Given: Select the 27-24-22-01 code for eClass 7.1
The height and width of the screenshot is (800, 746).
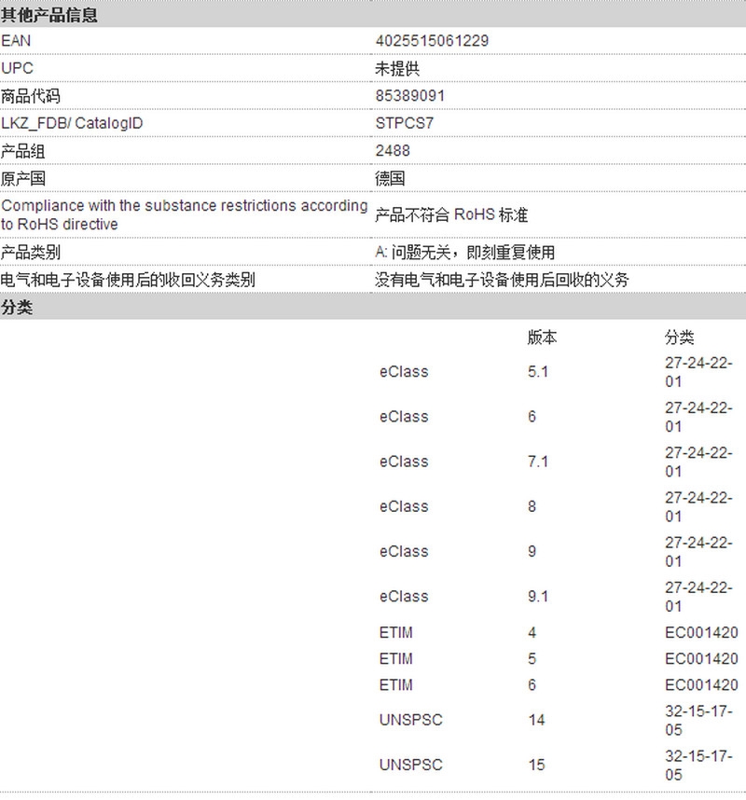Looking at the screenshot, I should click(x=698, y=462).
